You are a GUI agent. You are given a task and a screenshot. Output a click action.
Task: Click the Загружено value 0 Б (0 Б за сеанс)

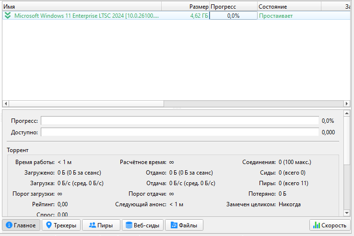[79, 173]
